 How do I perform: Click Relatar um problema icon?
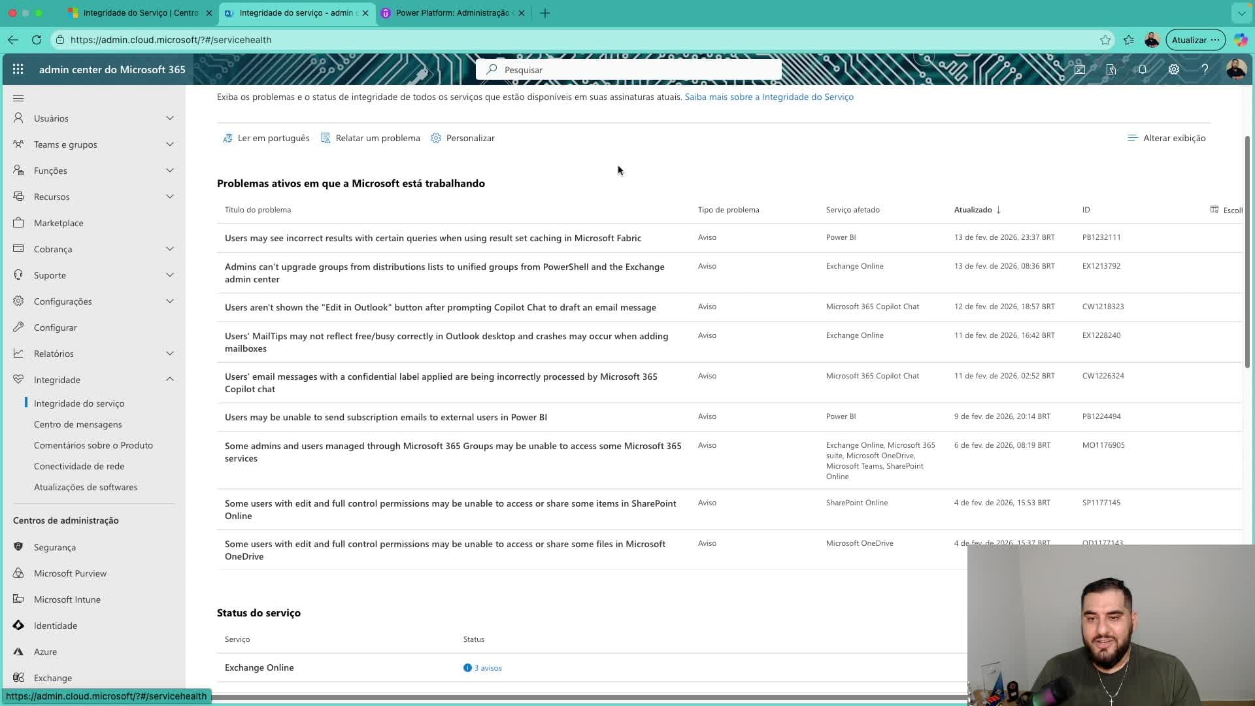pyautogui.click(x=326, y=138)
